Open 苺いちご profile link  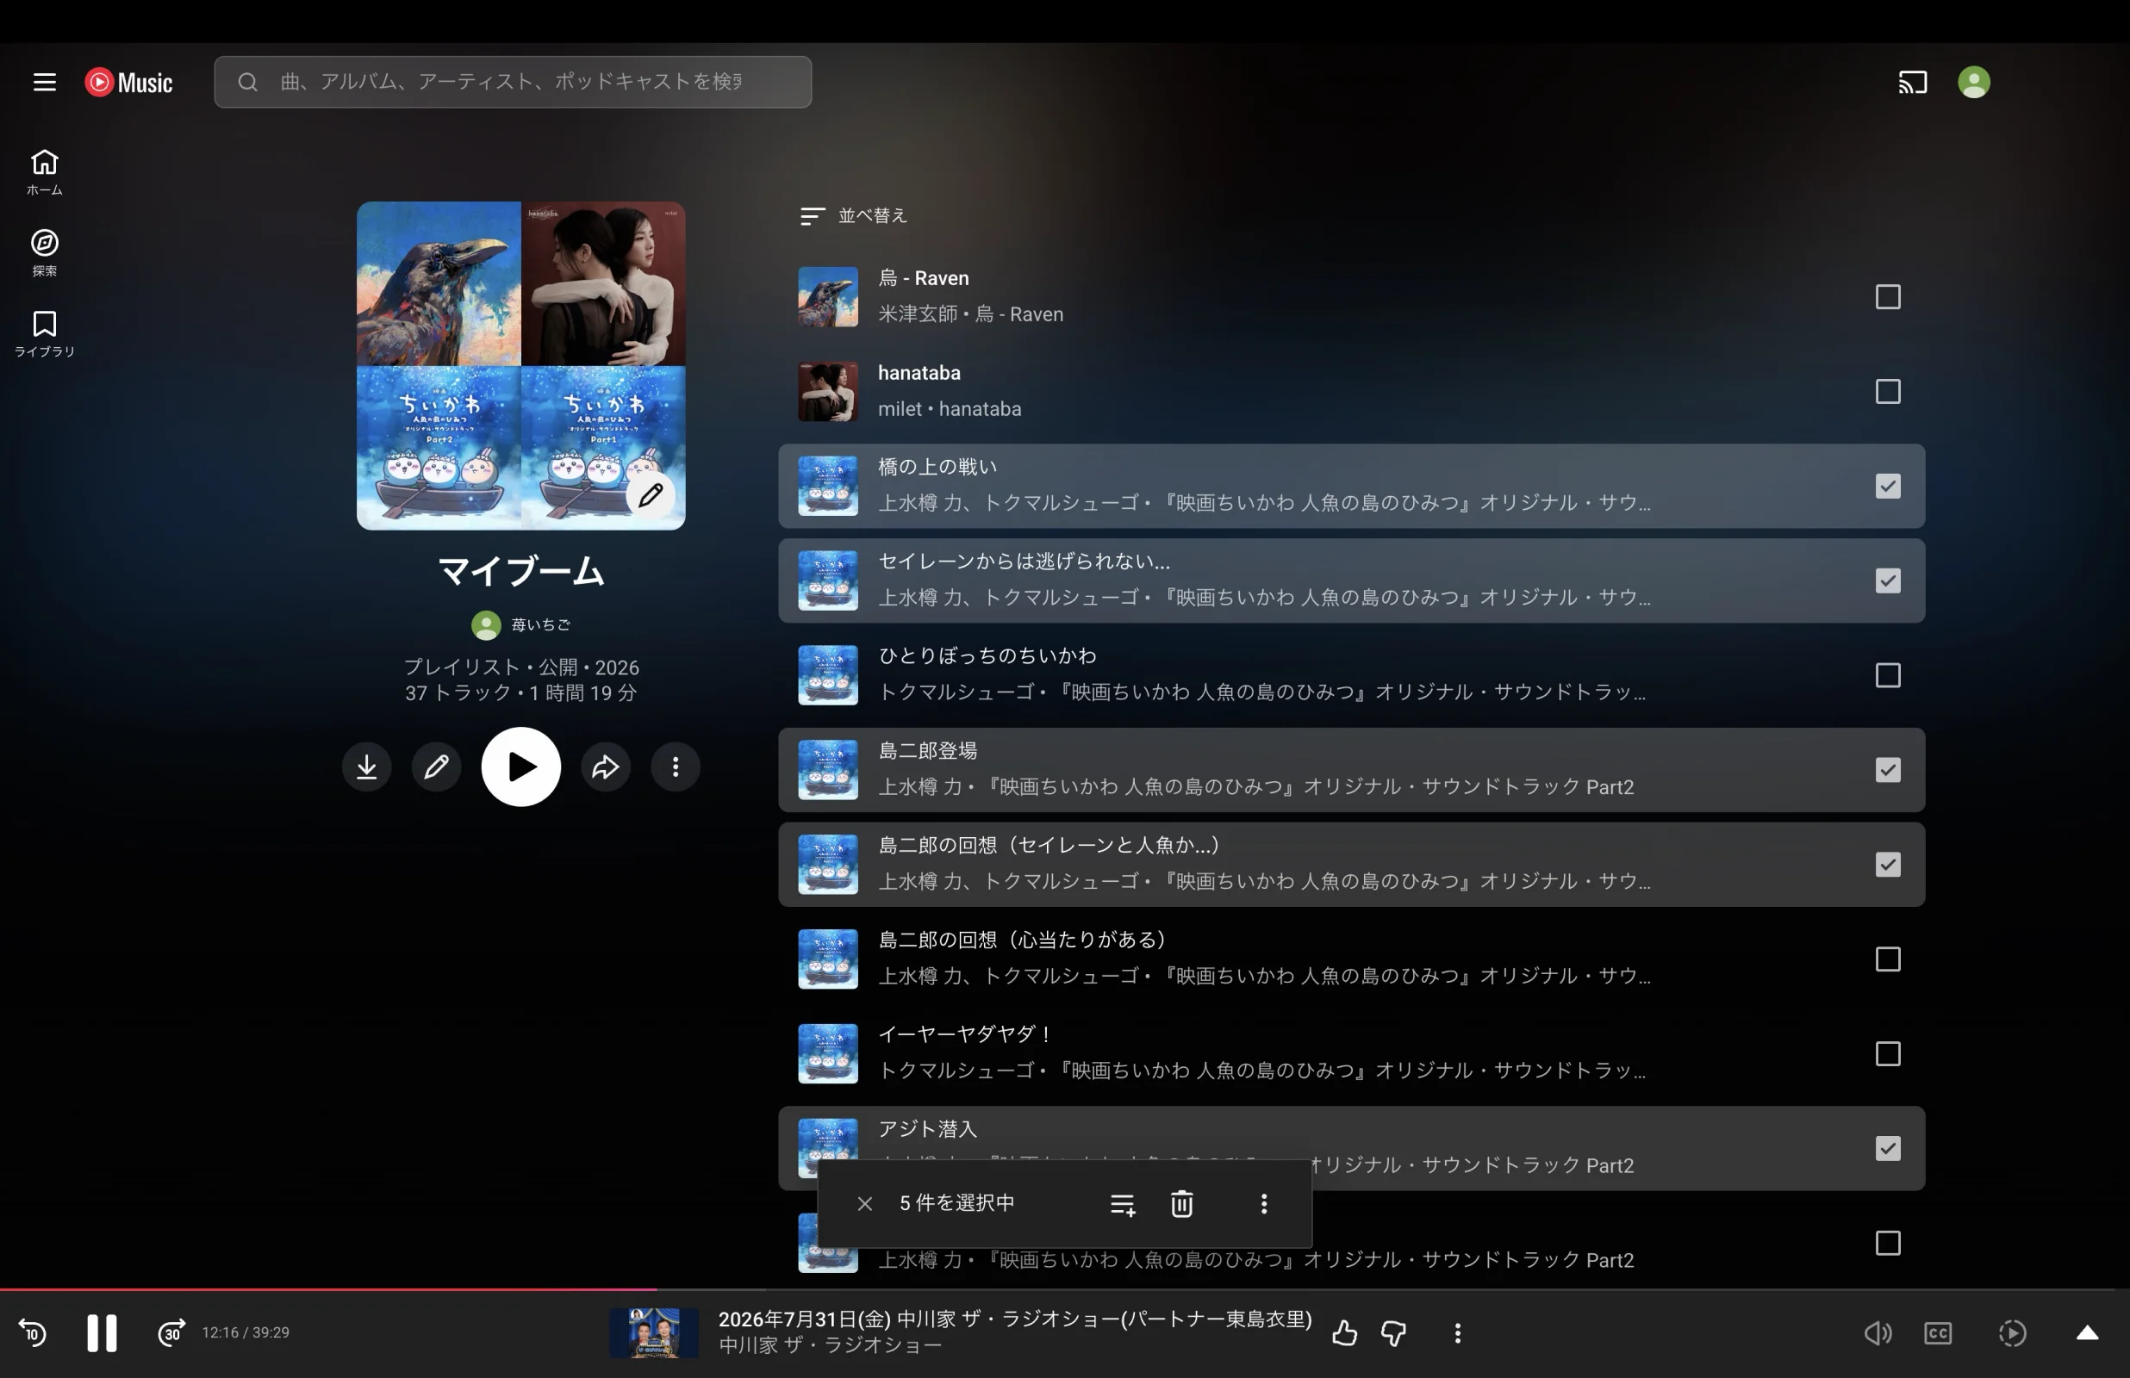540,625
